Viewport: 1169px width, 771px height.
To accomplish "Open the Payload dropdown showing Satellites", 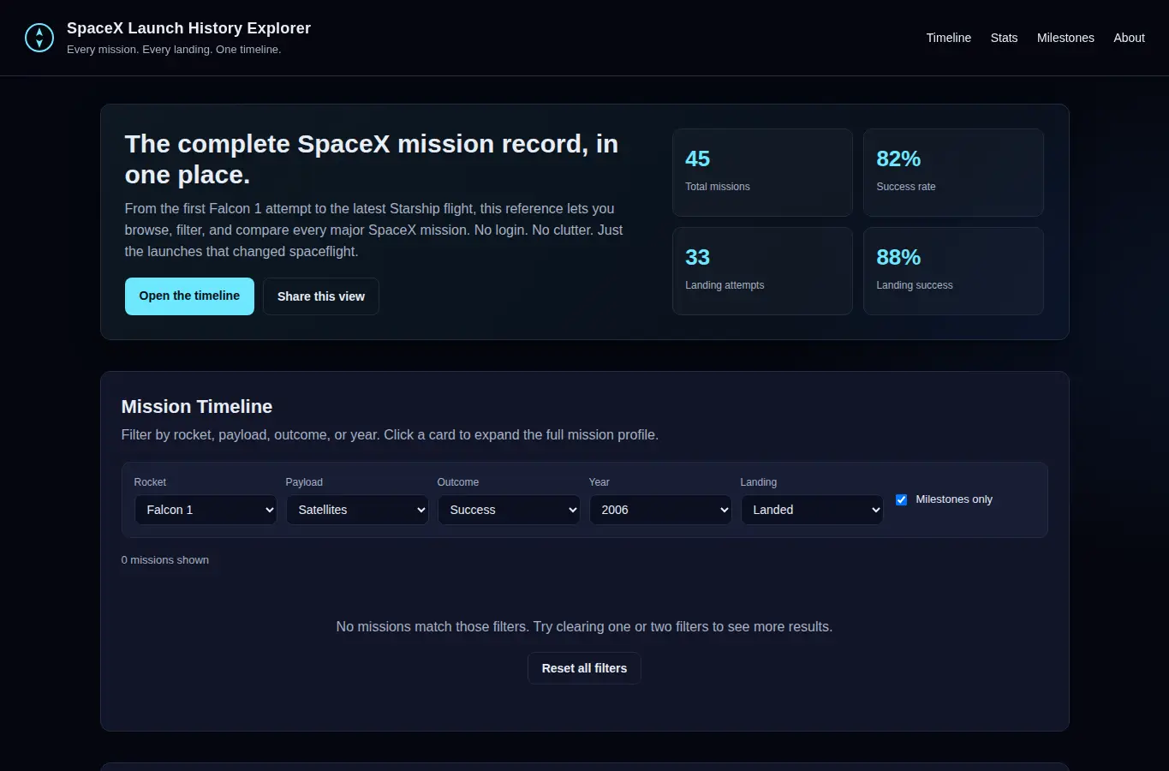I will 357,510.
